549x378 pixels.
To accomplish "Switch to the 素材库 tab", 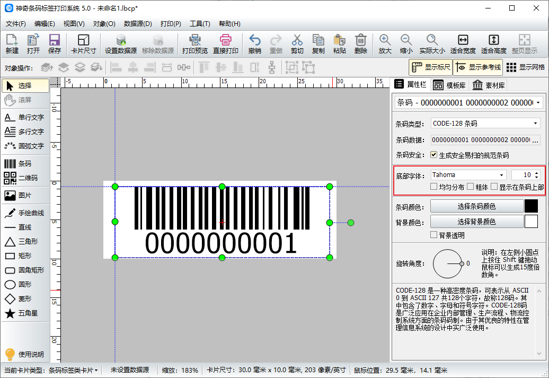I will (489, 85).
